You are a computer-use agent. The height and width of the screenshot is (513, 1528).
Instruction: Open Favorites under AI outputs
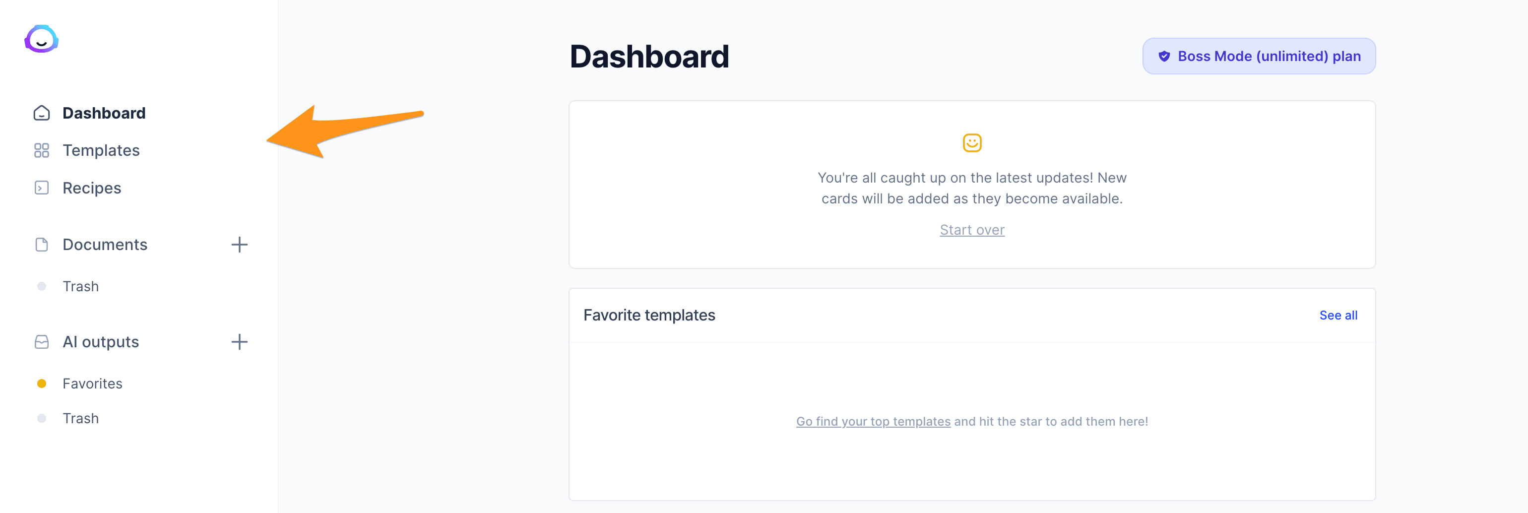[93, 384]
